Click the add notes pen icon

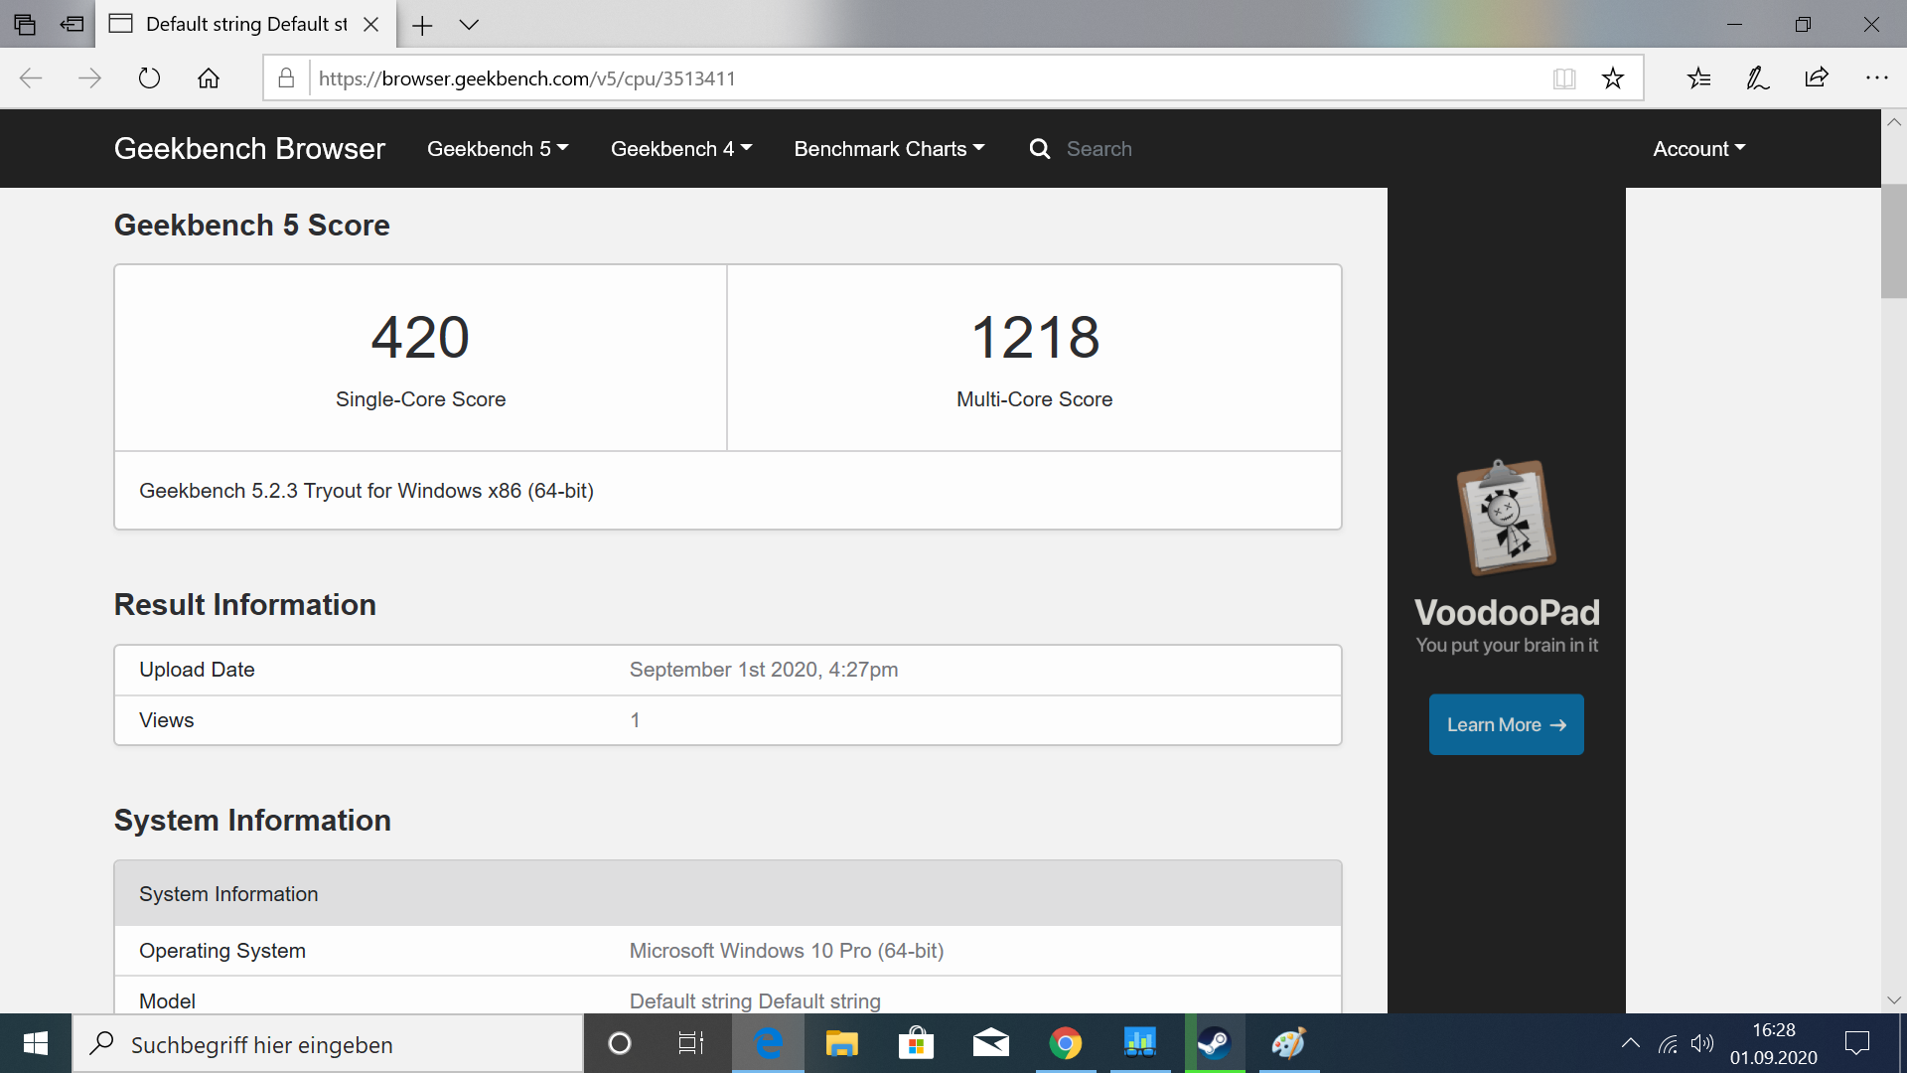[x=1757, y=78]
